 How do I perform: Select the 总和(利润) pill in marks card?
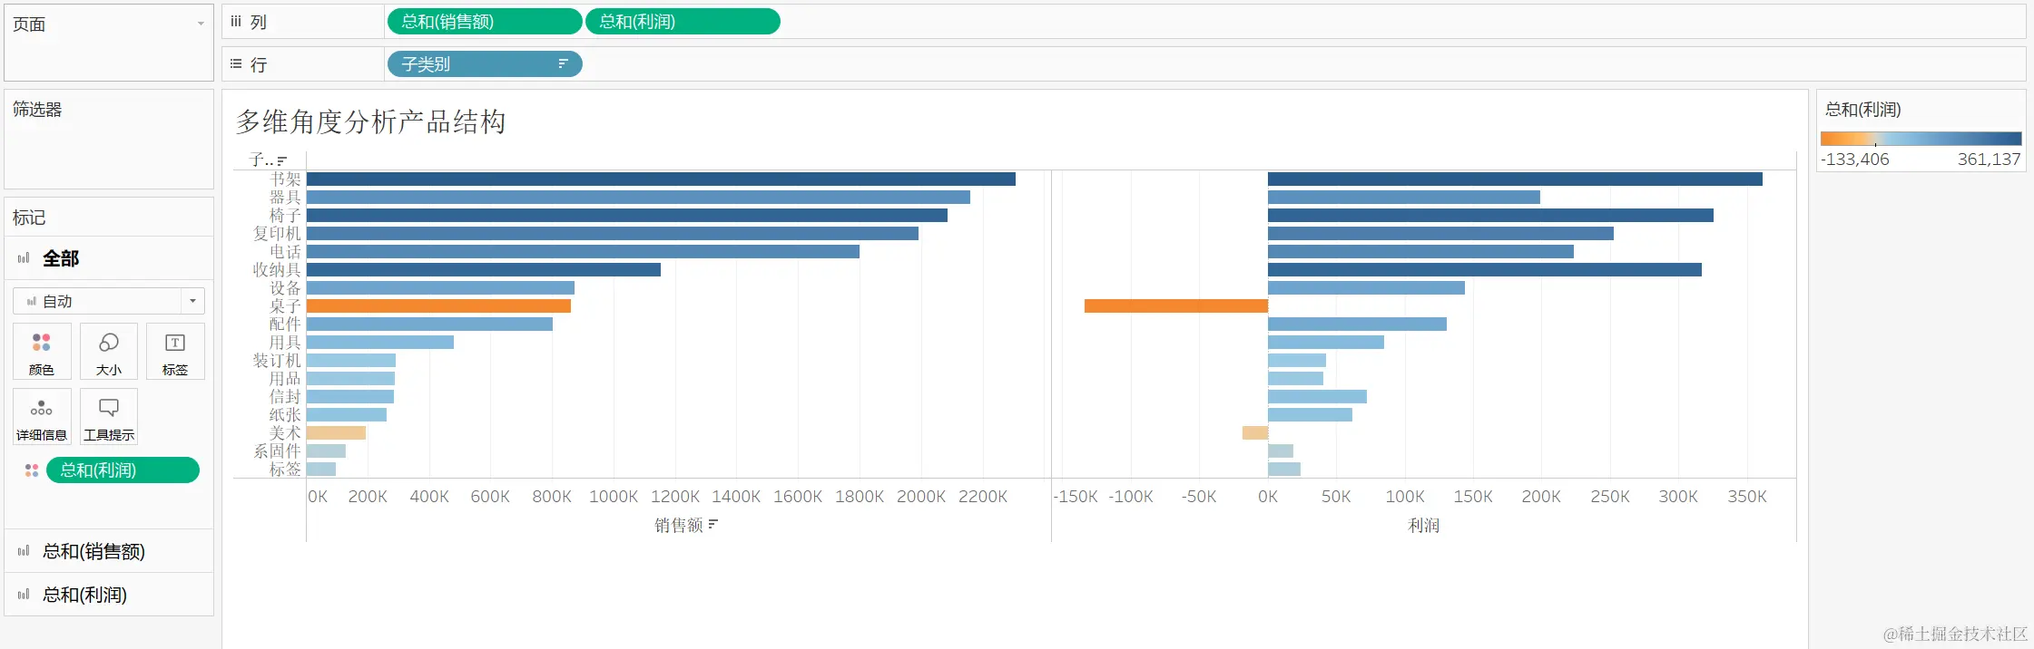point(123,470)
